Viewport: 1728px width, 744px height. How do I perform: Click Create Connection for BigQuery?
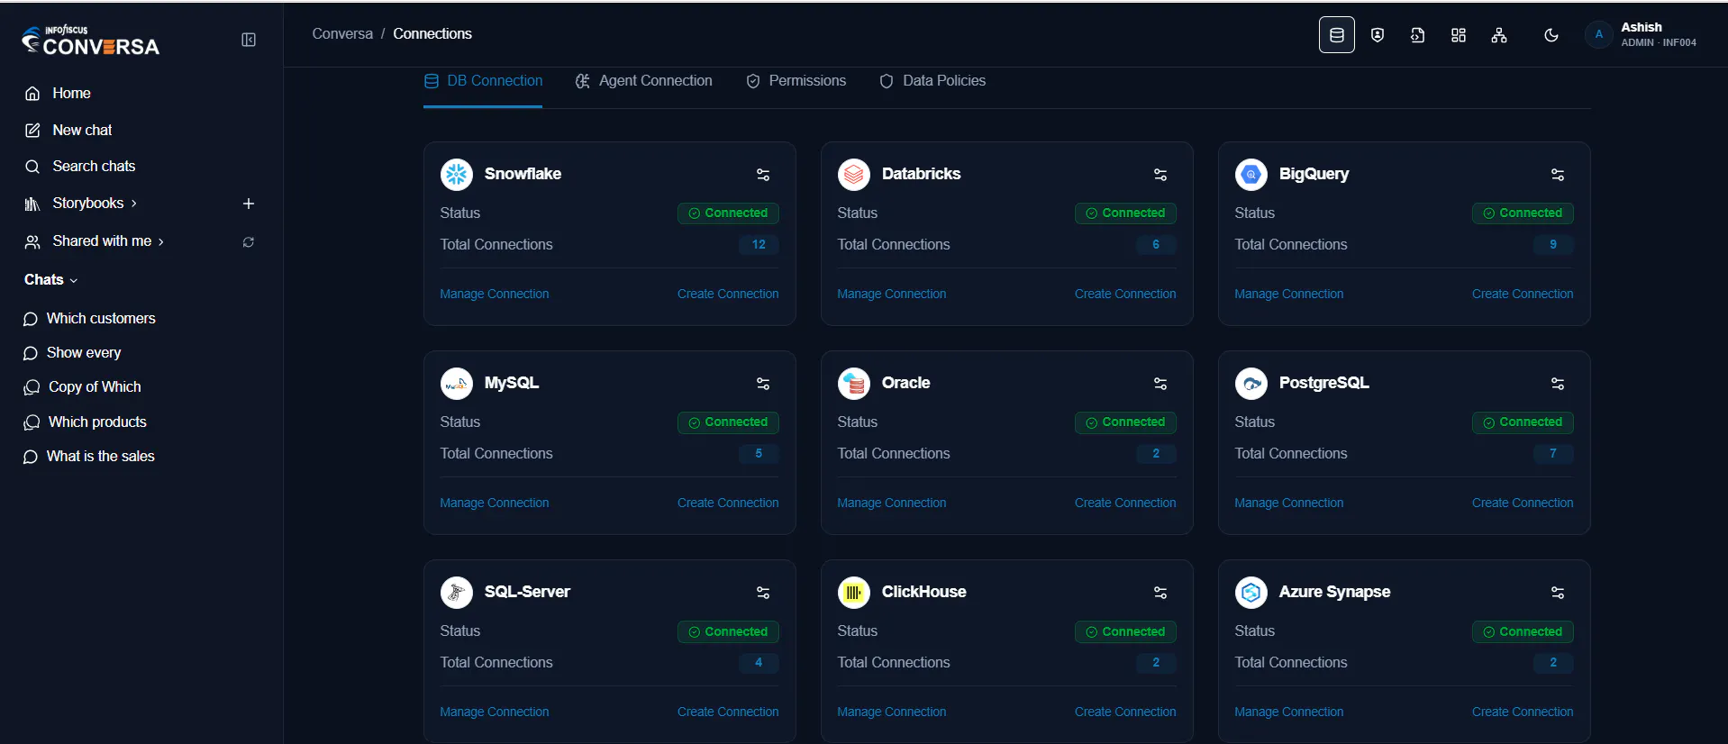[1523, 295]
